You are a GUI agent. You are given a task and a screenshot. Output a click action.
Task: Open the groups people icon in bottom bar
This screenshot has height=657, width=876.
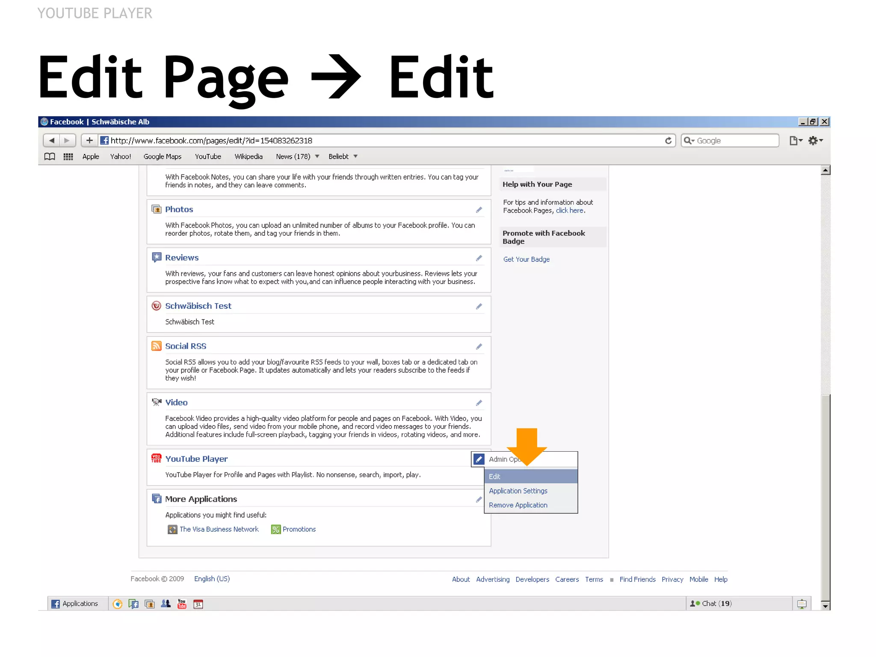click(166, 604)
